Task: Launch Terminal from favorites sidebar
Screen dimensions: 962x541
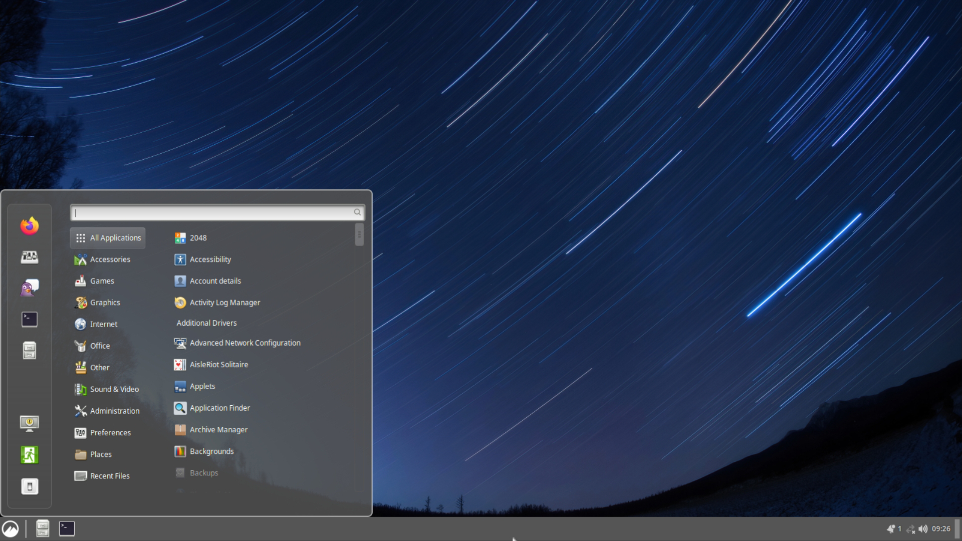Action: 30,319
